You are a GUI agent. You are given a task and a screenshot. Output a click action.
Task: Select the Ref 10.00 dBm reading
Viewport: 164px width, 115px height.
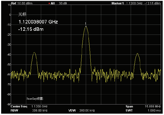(22, 3)
